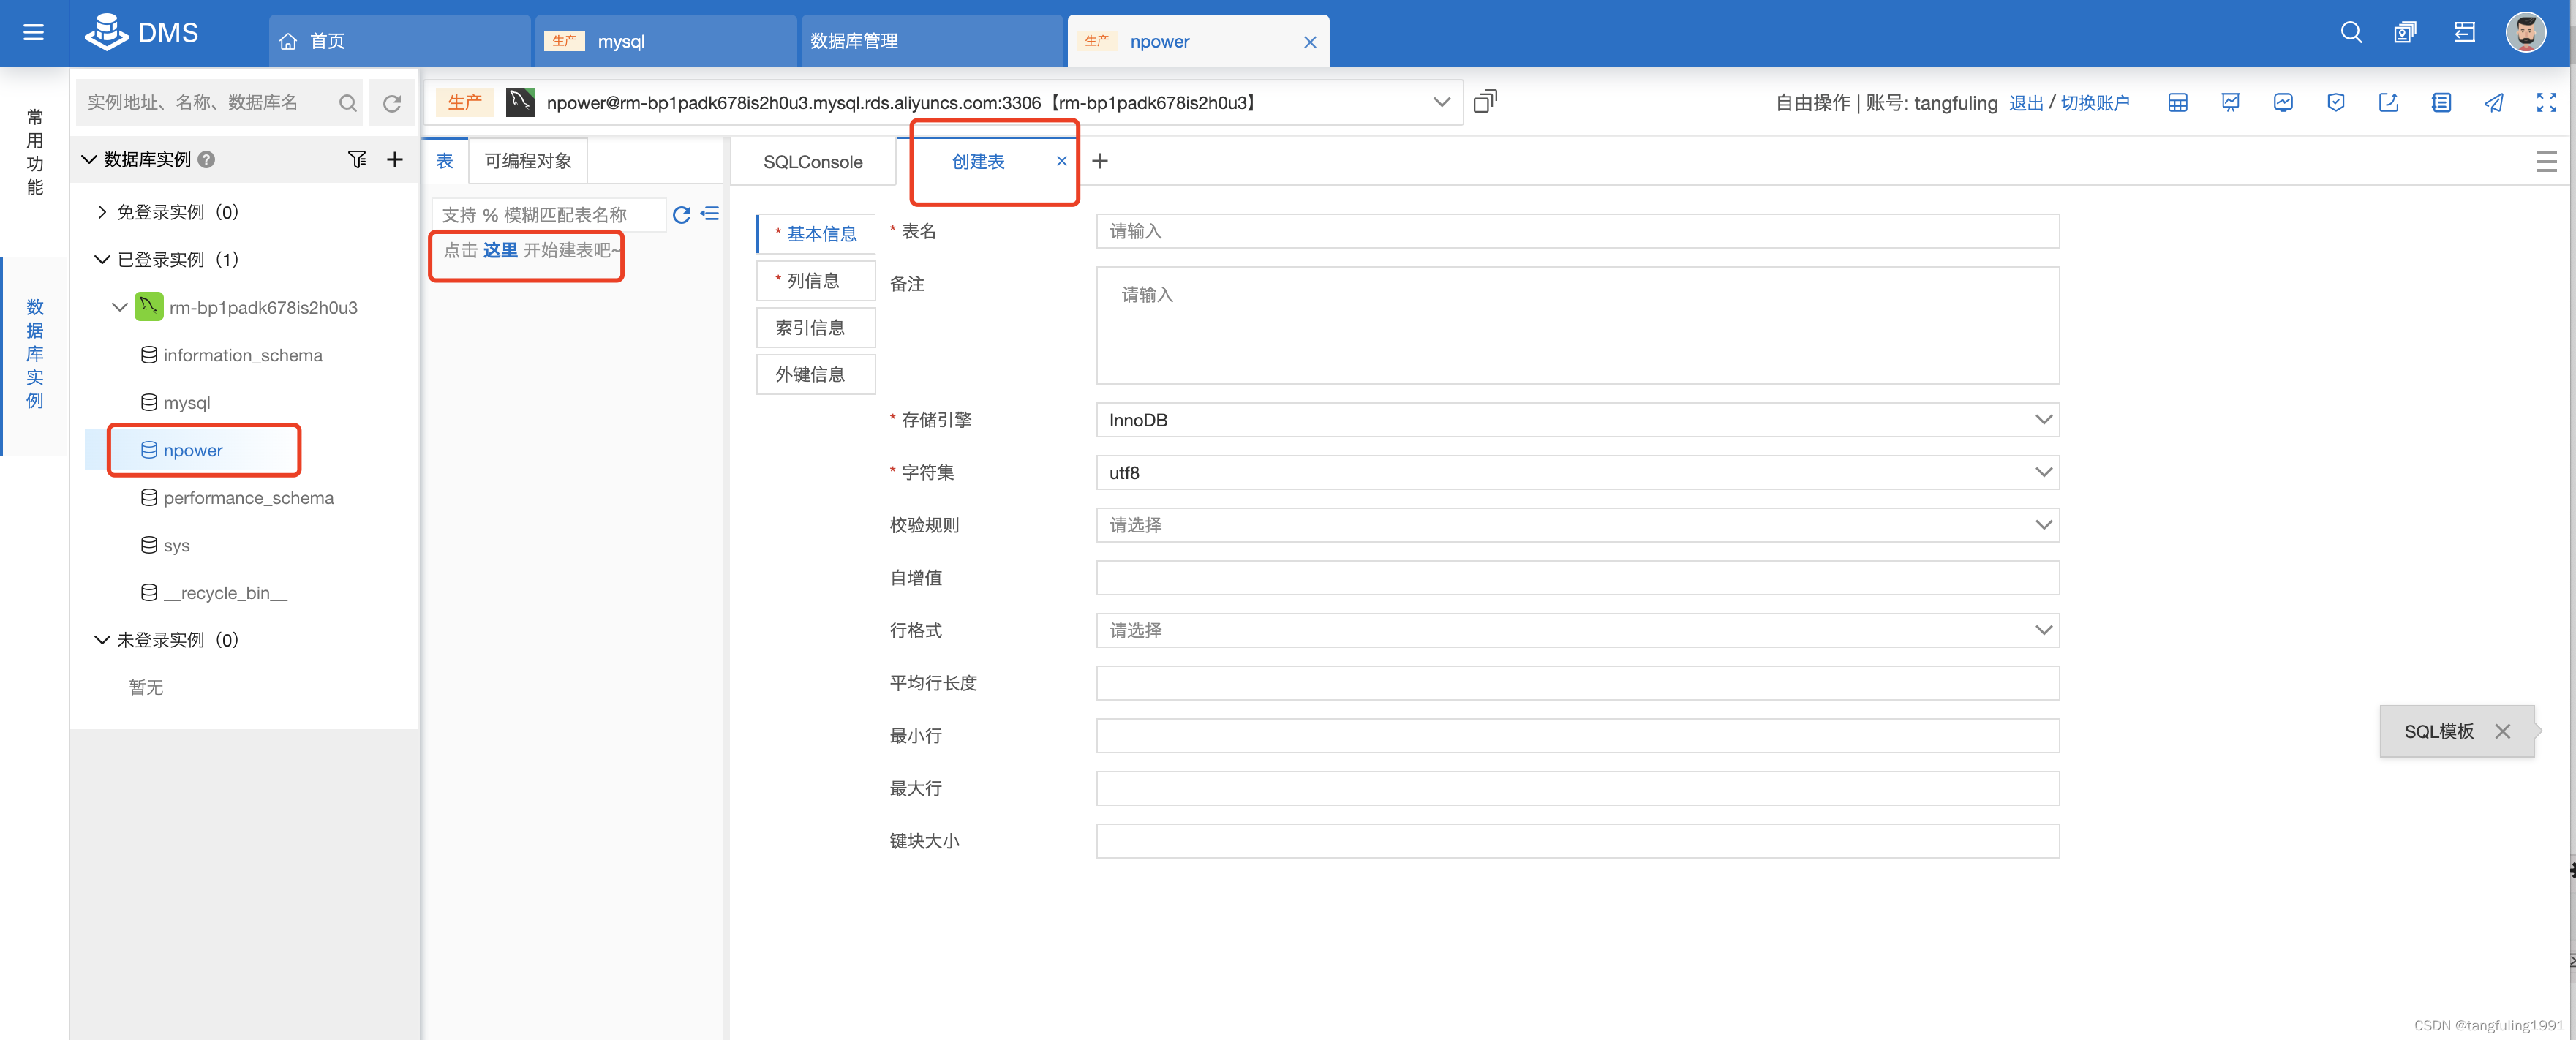The height and width of the screenshot is (1040, 2576).
Task: Open the 字符集 utf8 dropdown
Action: 1577,472
